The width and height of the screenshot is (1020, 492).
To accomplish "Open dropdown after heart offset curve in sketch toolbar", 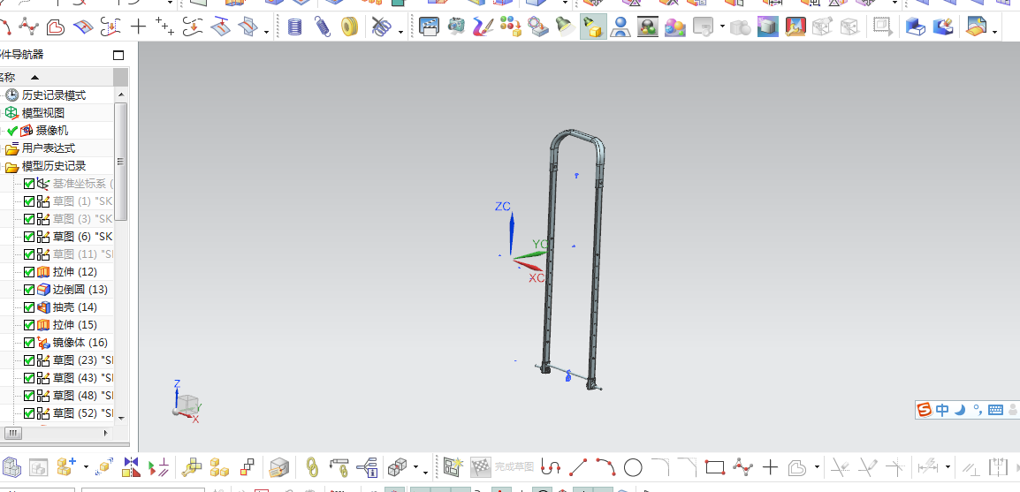I will (817, 467).
